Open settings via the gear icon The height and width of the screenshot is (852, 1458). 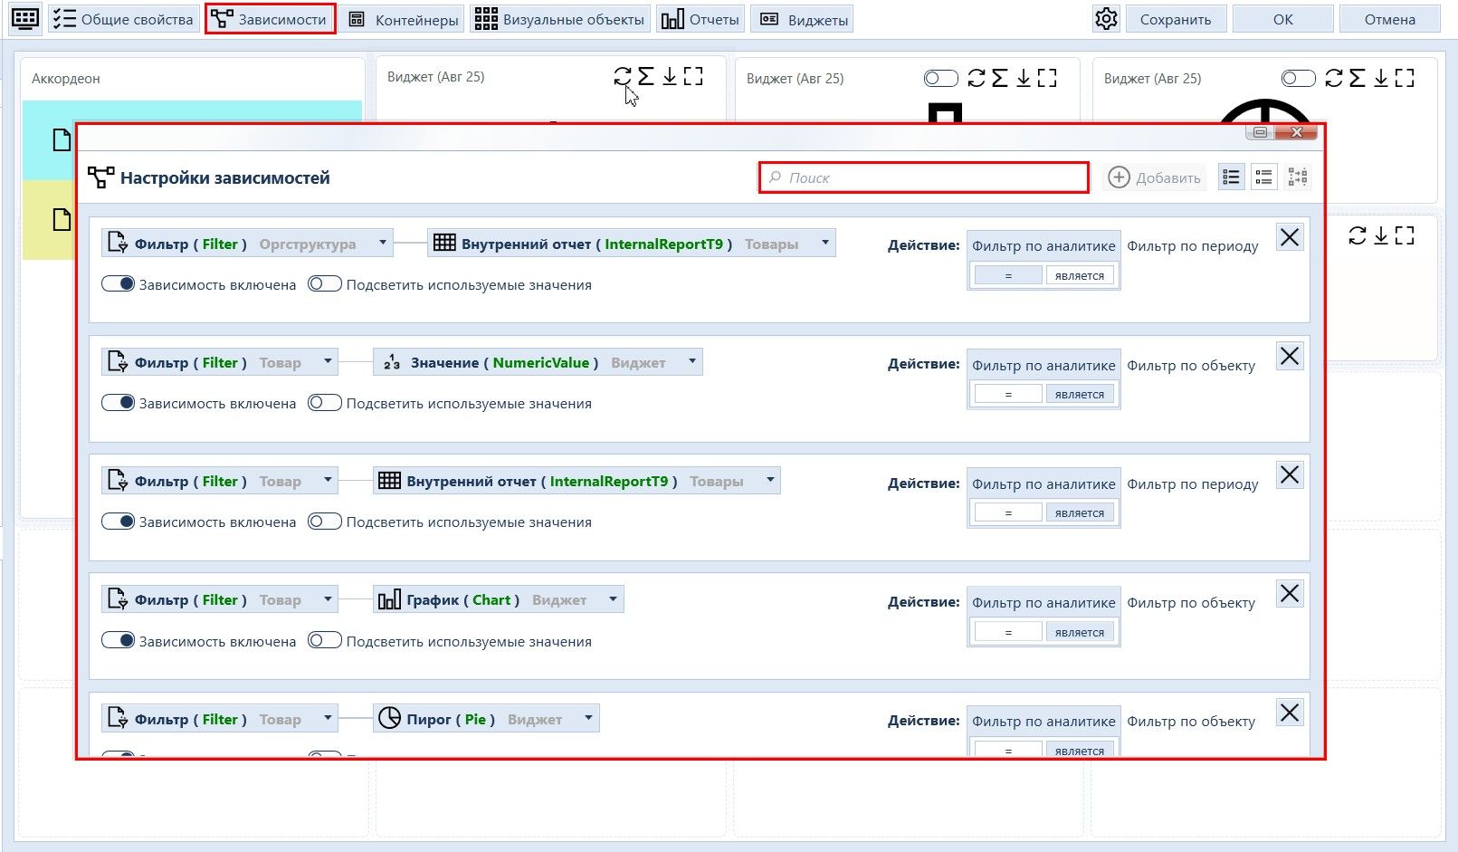coord(1106,19)
